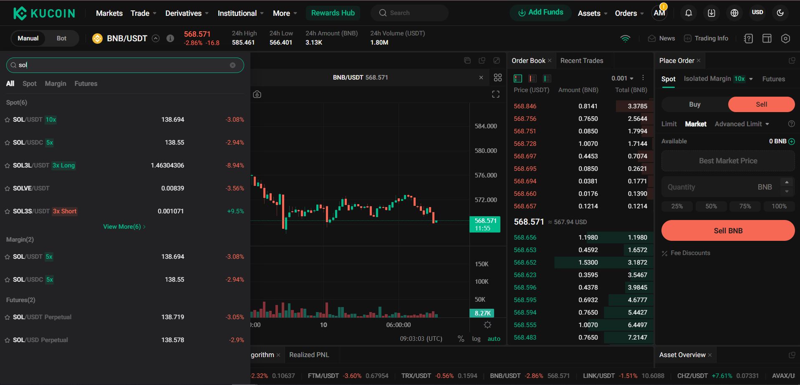Show buys-only order book view
800x385 pixels.
coord(547,78)
